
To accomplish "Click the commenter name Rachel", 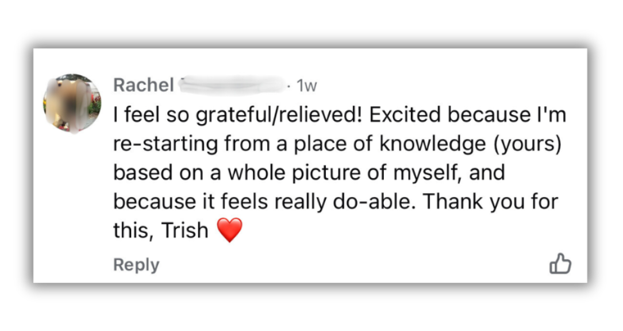I will (143, 85).
